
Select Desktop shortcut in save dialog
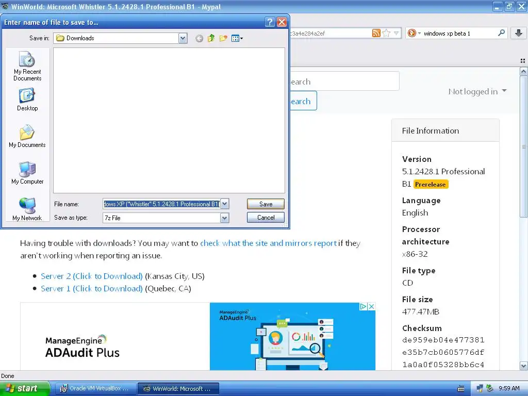point(27,100)
